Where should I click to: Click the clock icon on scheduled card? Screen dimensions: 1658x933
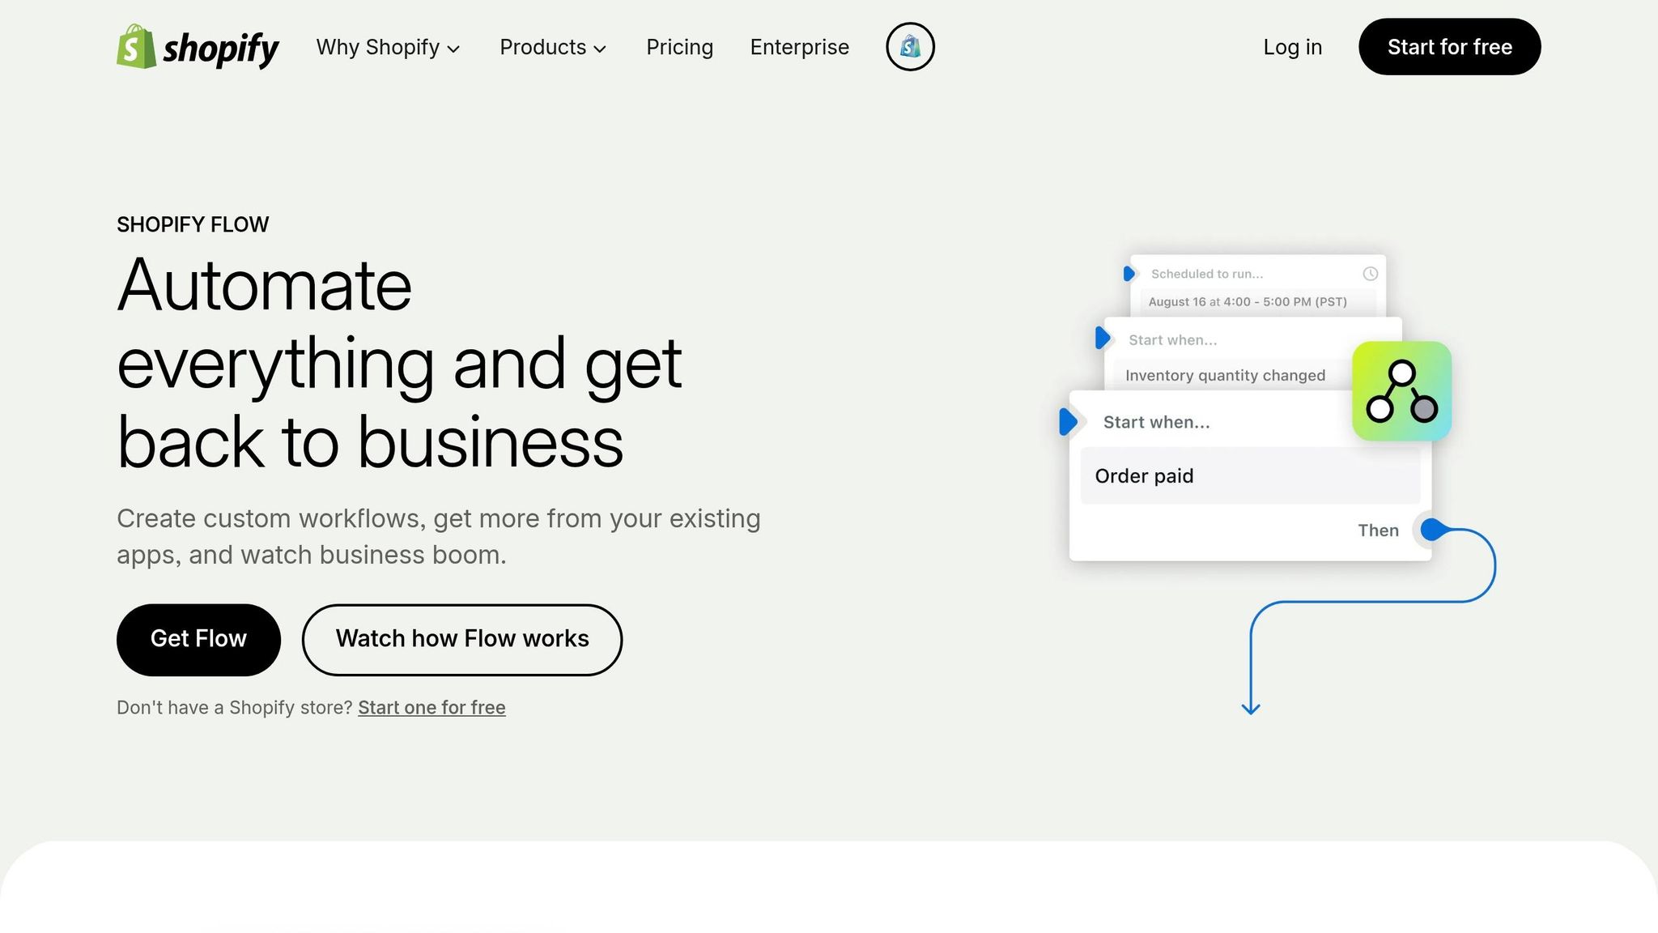pos(1370,274)
